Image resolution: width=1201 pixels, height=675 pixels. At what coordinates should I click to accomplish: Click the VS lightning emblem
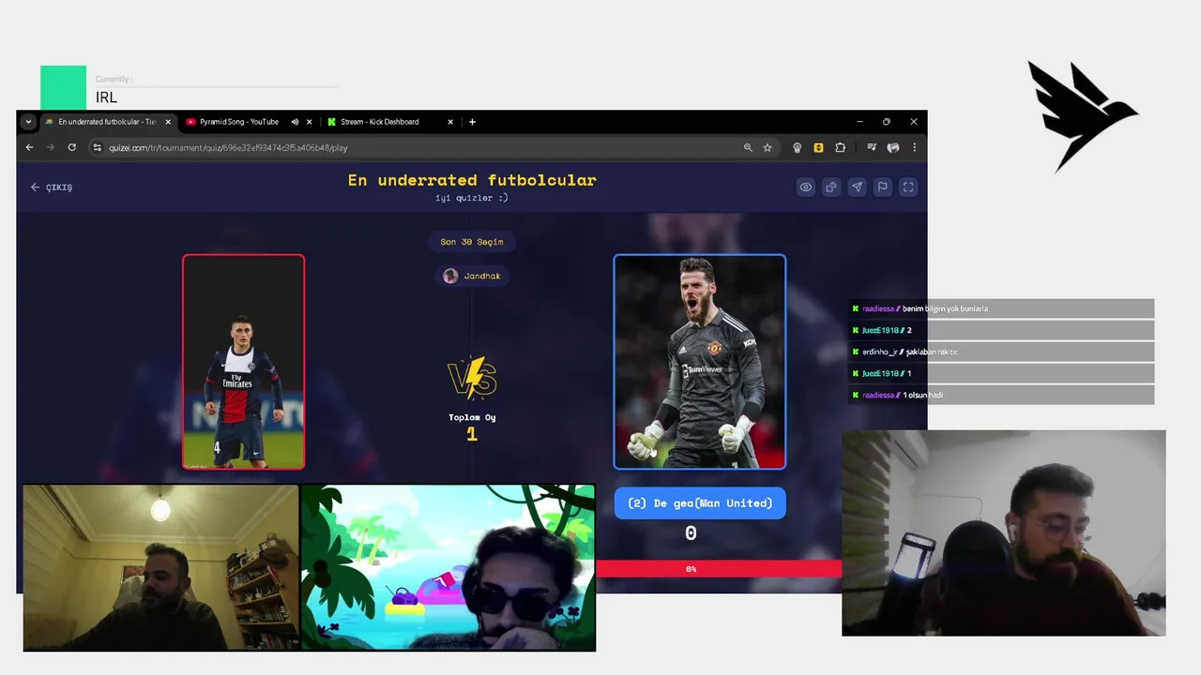[x=472, y=378]
